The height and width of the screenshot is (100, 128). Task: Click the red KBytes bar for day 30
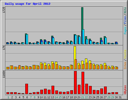pos(116,93)
